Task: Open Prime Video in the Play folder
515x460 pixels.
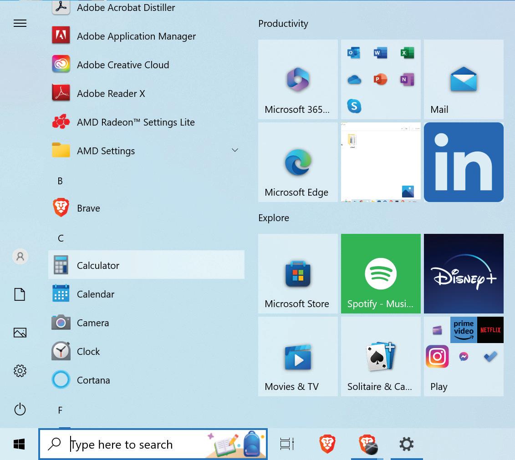Action: [464, 330]
